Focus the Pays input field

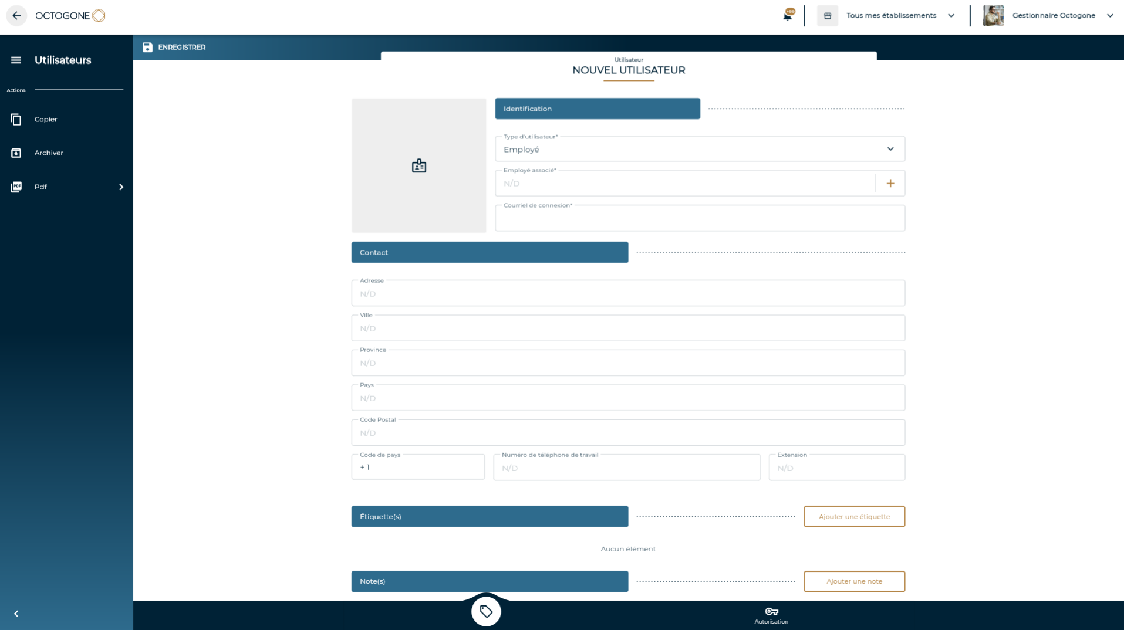tap(628, 398)
